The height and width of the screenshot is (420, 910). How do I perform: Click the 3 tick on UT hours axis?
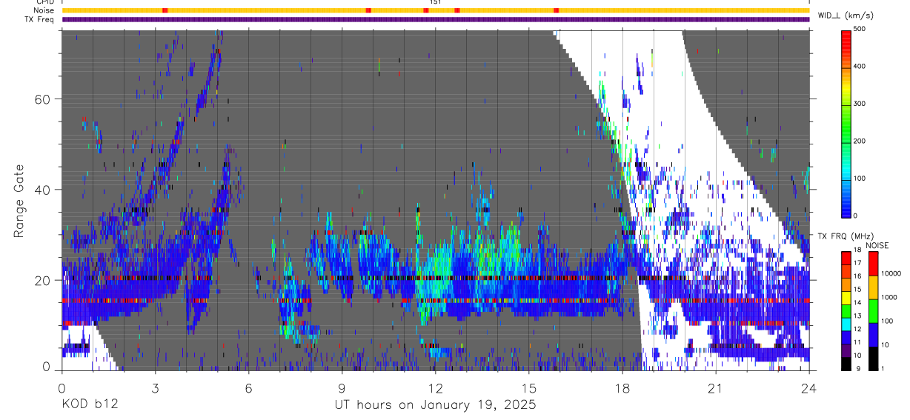tap(155, 387)
